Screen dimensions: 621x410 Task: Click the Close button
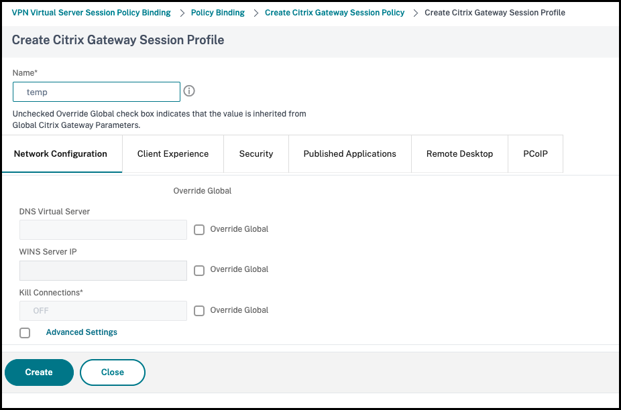(113, 372)
